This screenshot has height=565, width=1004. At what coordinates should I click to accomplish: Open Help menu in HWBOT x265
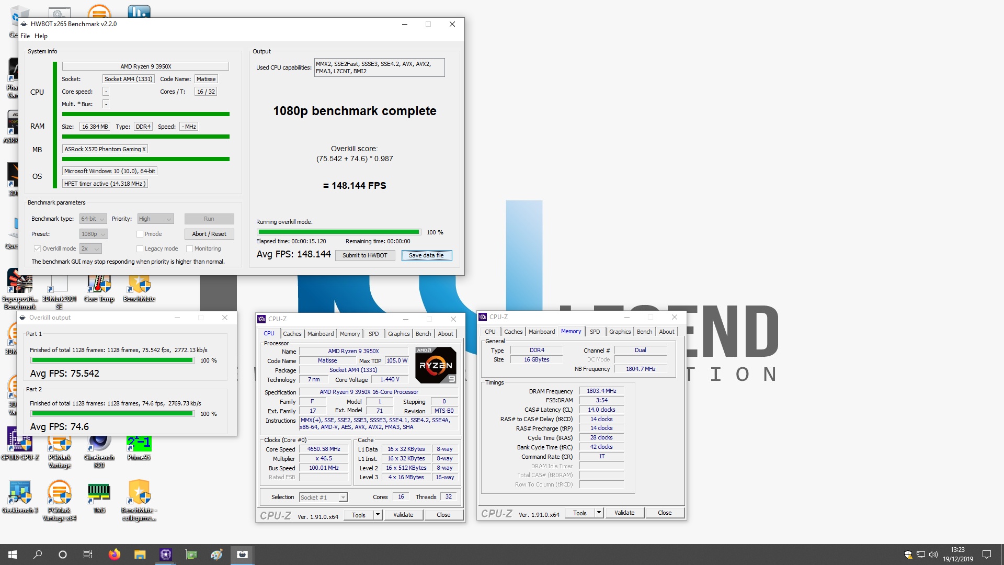41,36
